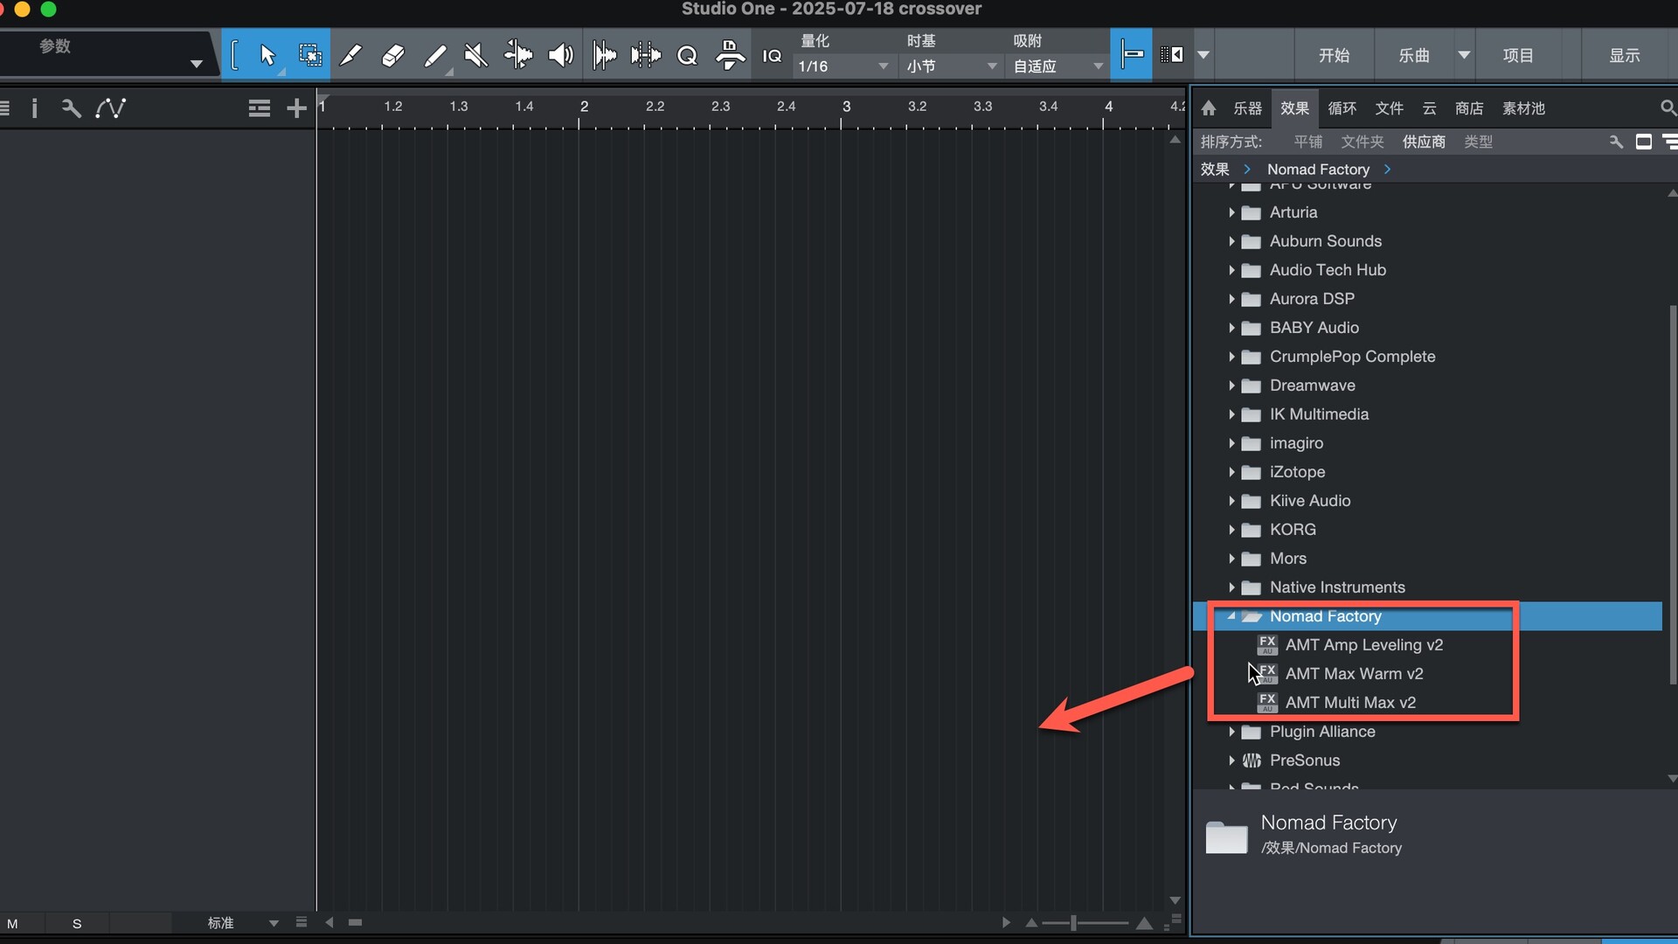Expand the Plugin Alliance folder
The image size is (1678, 944).
(x=1231, y=732)
